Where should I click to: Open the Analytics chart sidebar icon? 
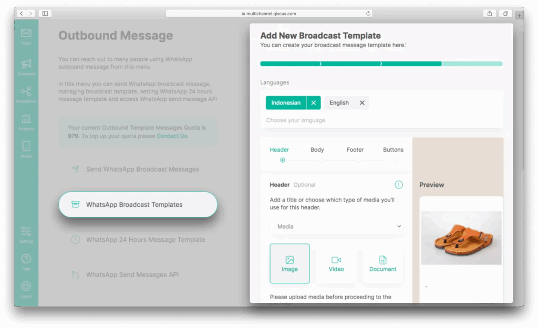click(x=26, y=119)
